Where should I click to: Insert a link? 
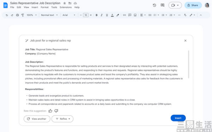(124, 15)
